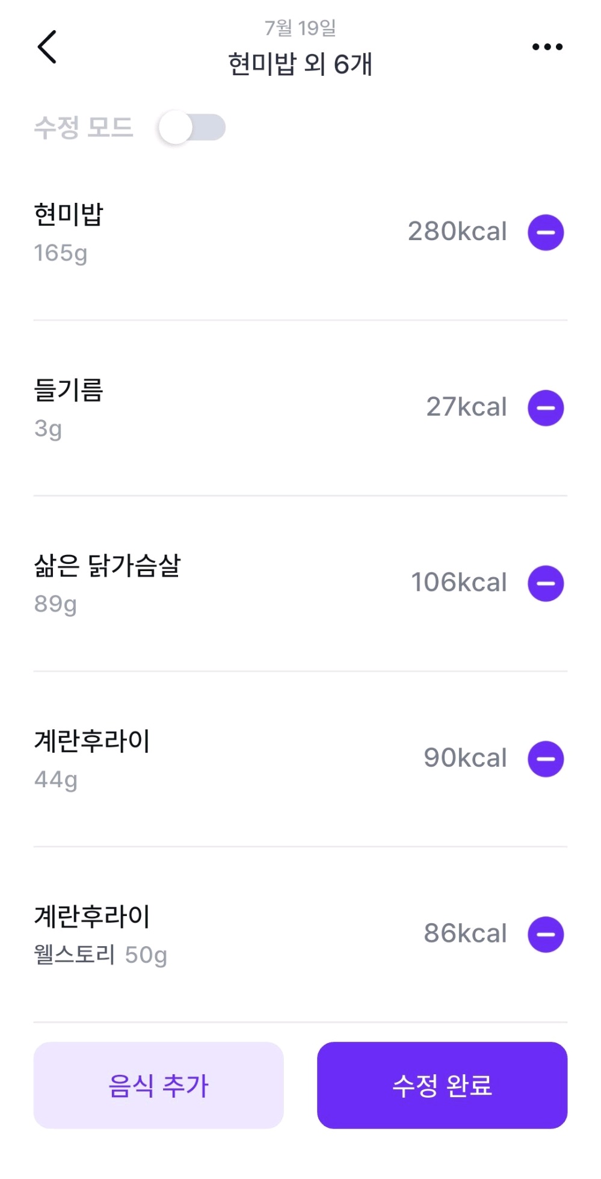The height and width of the screenshot is (1179, 601).
Task: Tap the 수정 모드 label text
Action: point(83,128)
